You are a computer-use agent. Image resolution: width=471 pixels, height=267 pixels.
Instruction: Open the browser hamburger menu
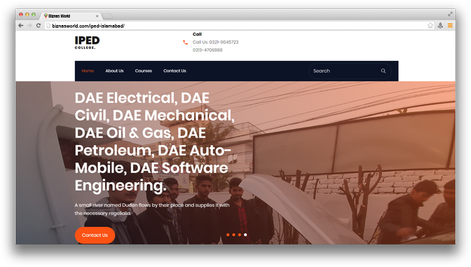(450, 26)
